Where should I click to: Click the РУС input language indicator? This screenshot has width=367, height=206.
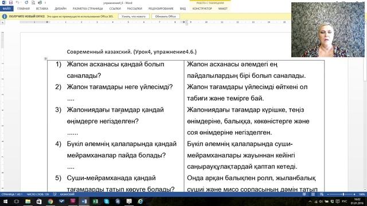click(x=344, y=201)
